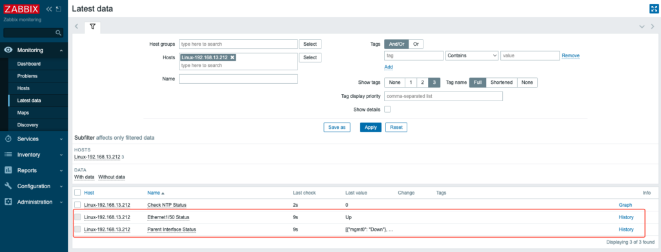Click the Reports bar chart icon
Image resolution: width=661 pixels, height=252 pixels.
8,170
